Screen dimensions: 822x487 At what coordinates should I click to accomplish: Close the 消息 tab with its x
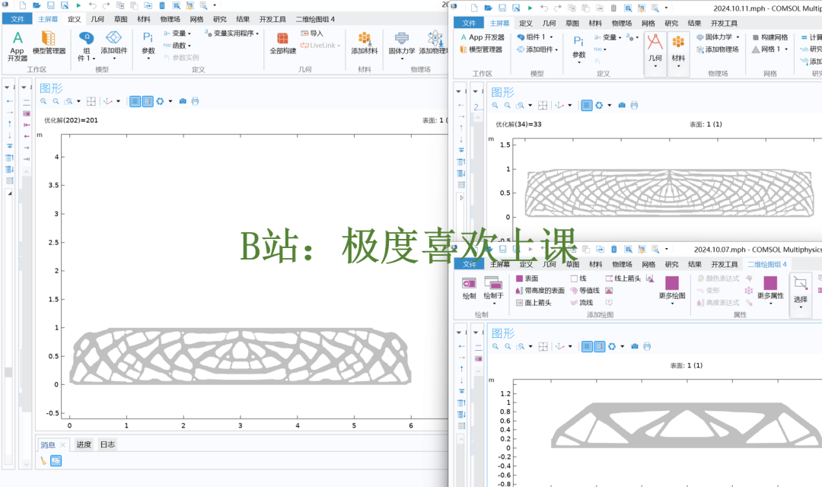[x=63, y=445]
